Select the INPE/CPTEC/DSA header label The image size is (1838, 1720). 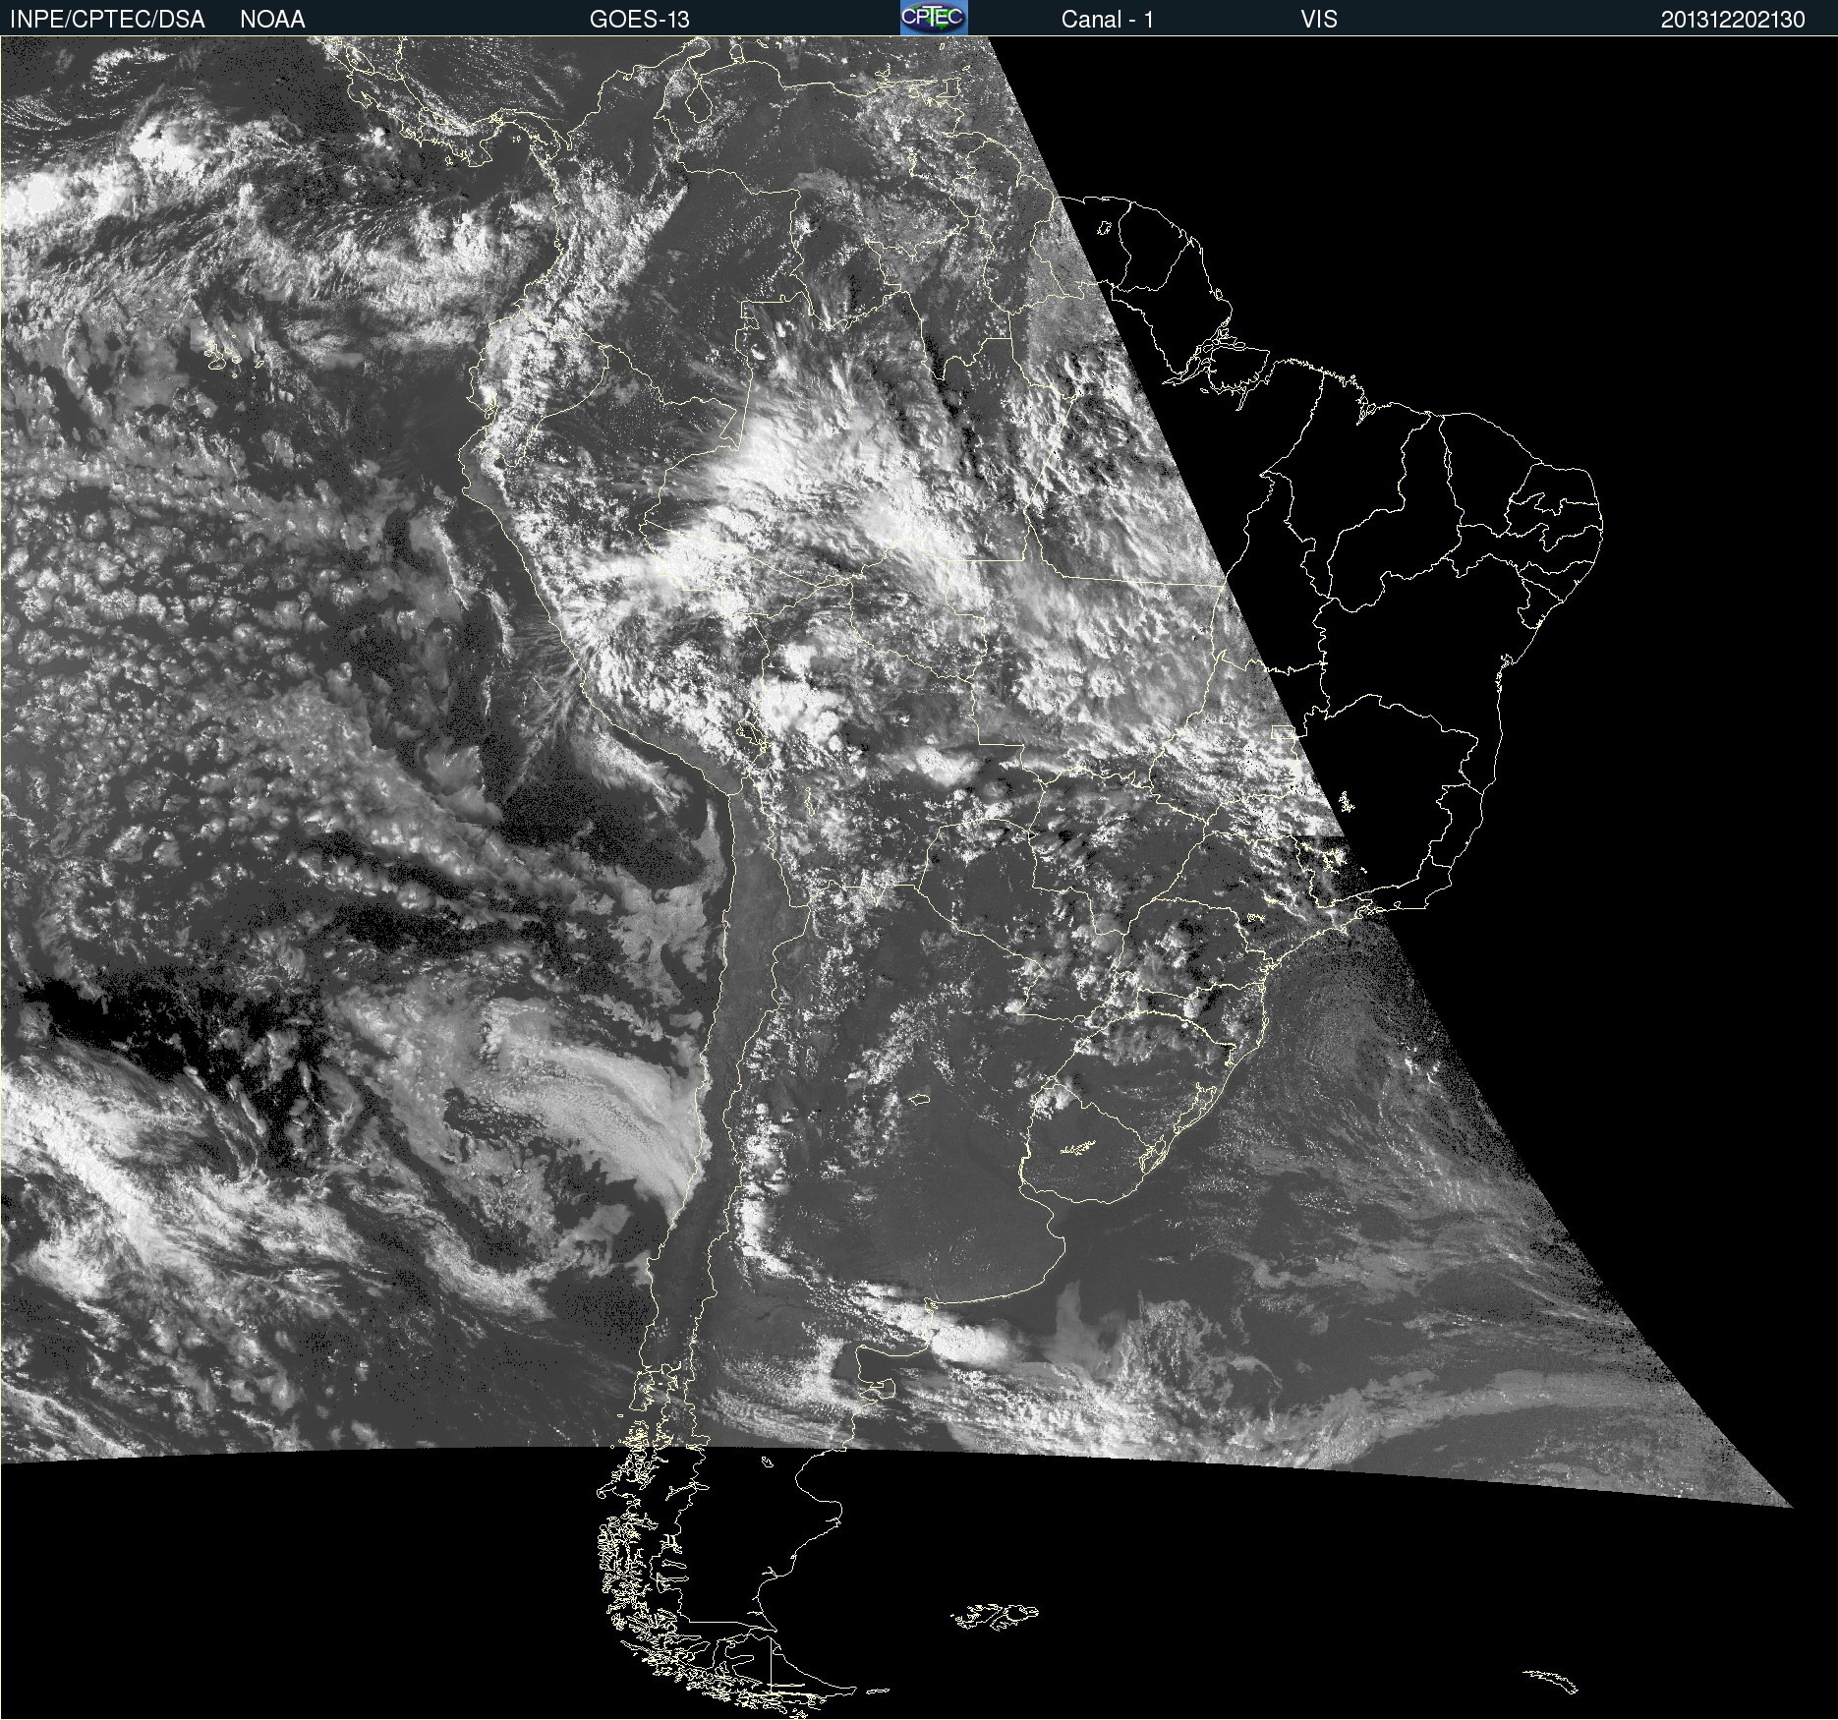107,19
